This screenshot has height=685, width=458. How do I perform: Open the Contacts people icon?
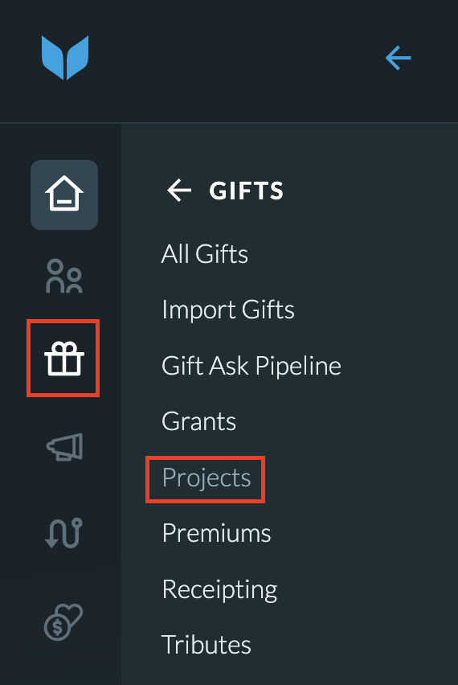[x=64, y=276]
